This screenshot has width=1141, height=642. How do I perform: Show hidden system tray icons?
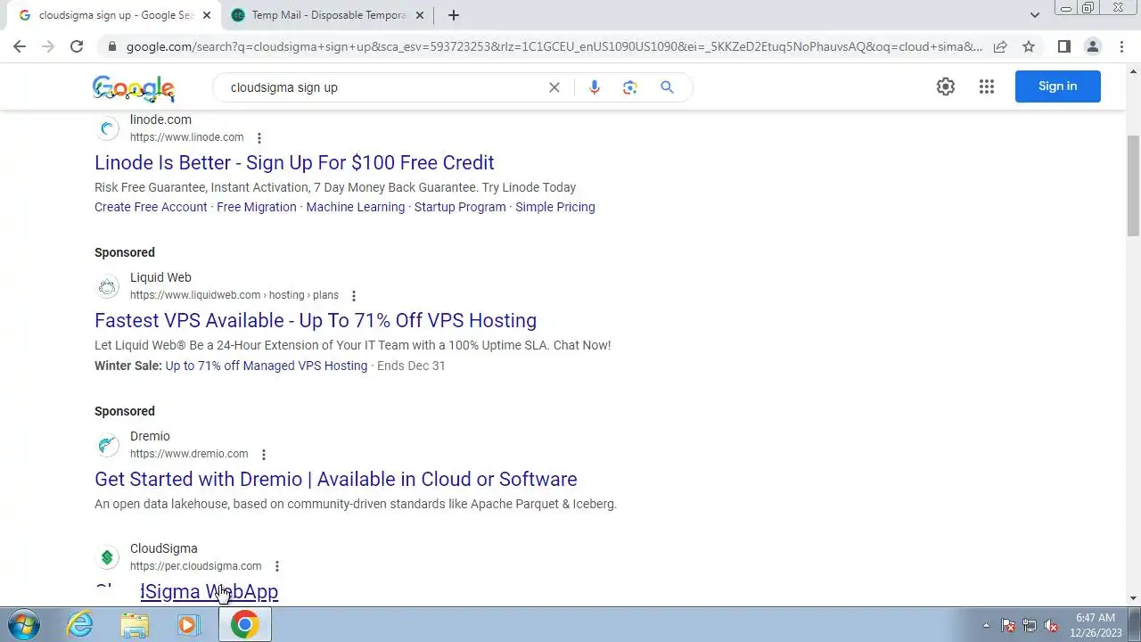[x=986, y=625]
